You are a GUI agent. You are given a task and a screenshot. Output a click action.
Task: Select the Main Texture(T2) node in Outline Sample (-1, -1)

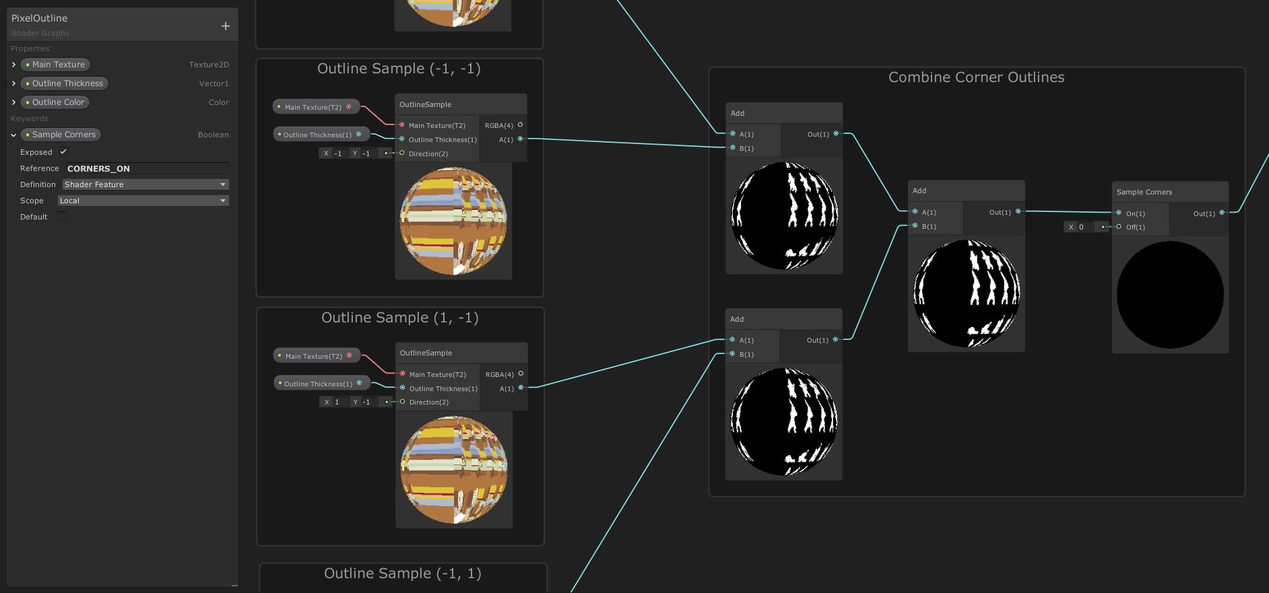tap(315, 107)
